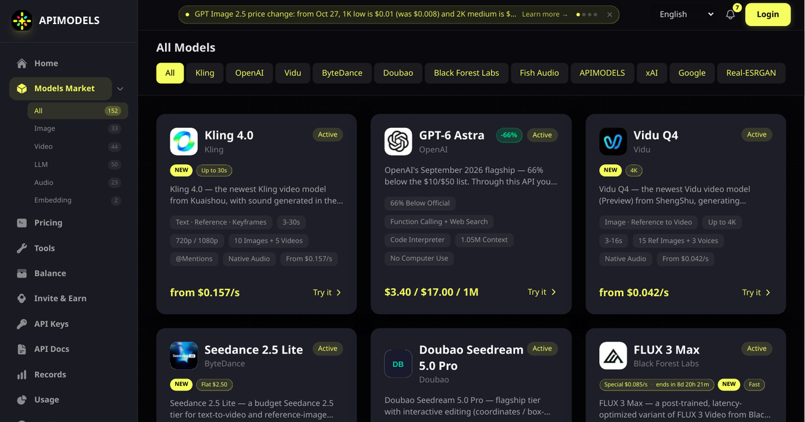Select Audio category in sidebar

click(77, 182)
